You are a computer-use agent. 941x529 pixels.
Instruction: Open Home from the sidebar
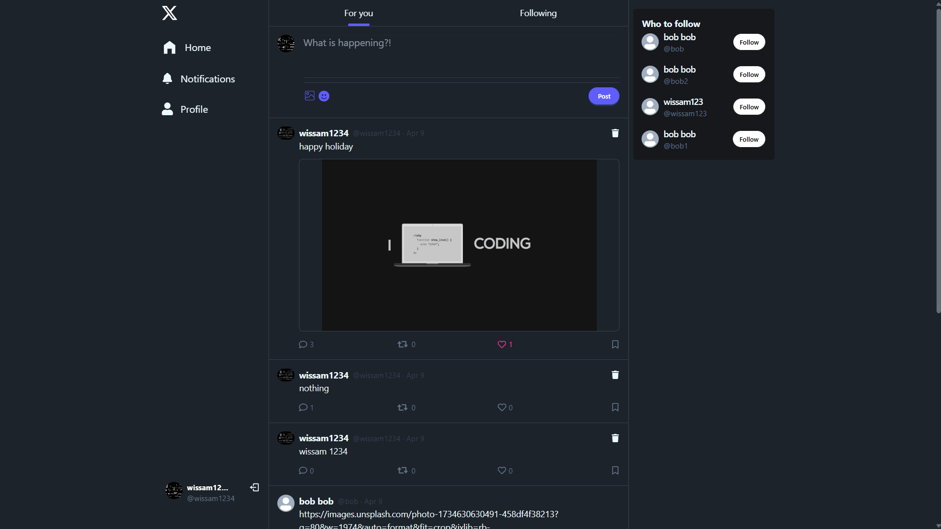click(187, 48)
